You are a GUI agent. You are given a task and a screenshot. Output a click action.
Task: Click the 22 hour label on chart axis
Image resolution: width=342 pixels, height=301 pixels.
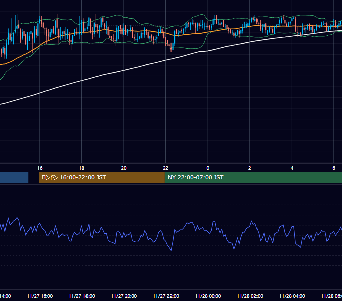(x=166, y=168)
